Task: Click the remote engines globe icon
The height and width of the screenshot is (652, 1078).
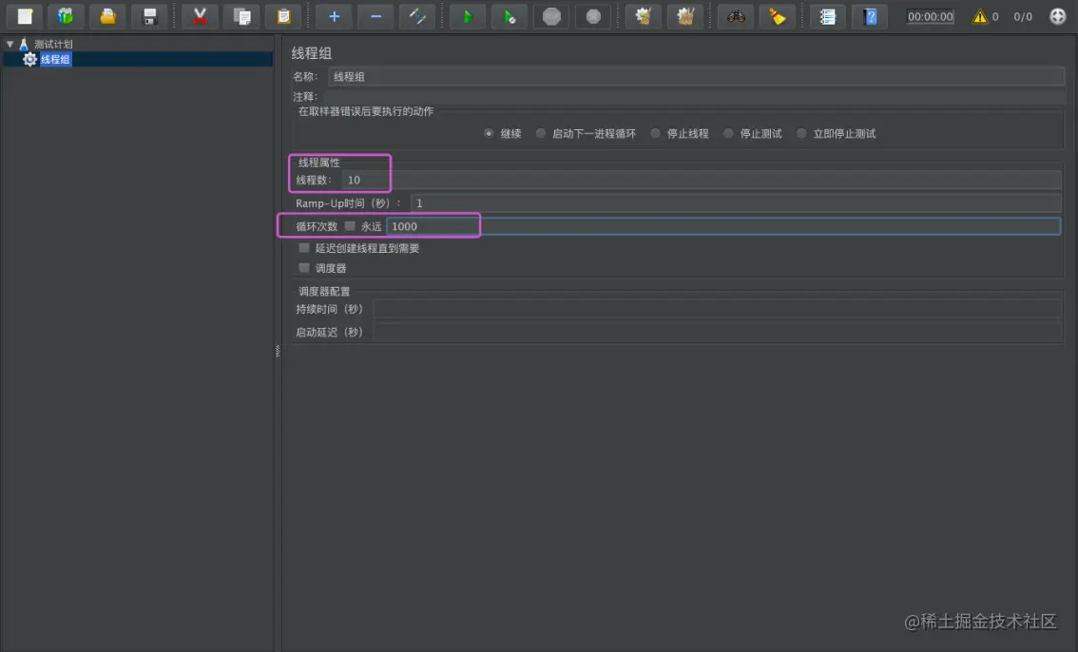Action: click(x=1057, y=16)
